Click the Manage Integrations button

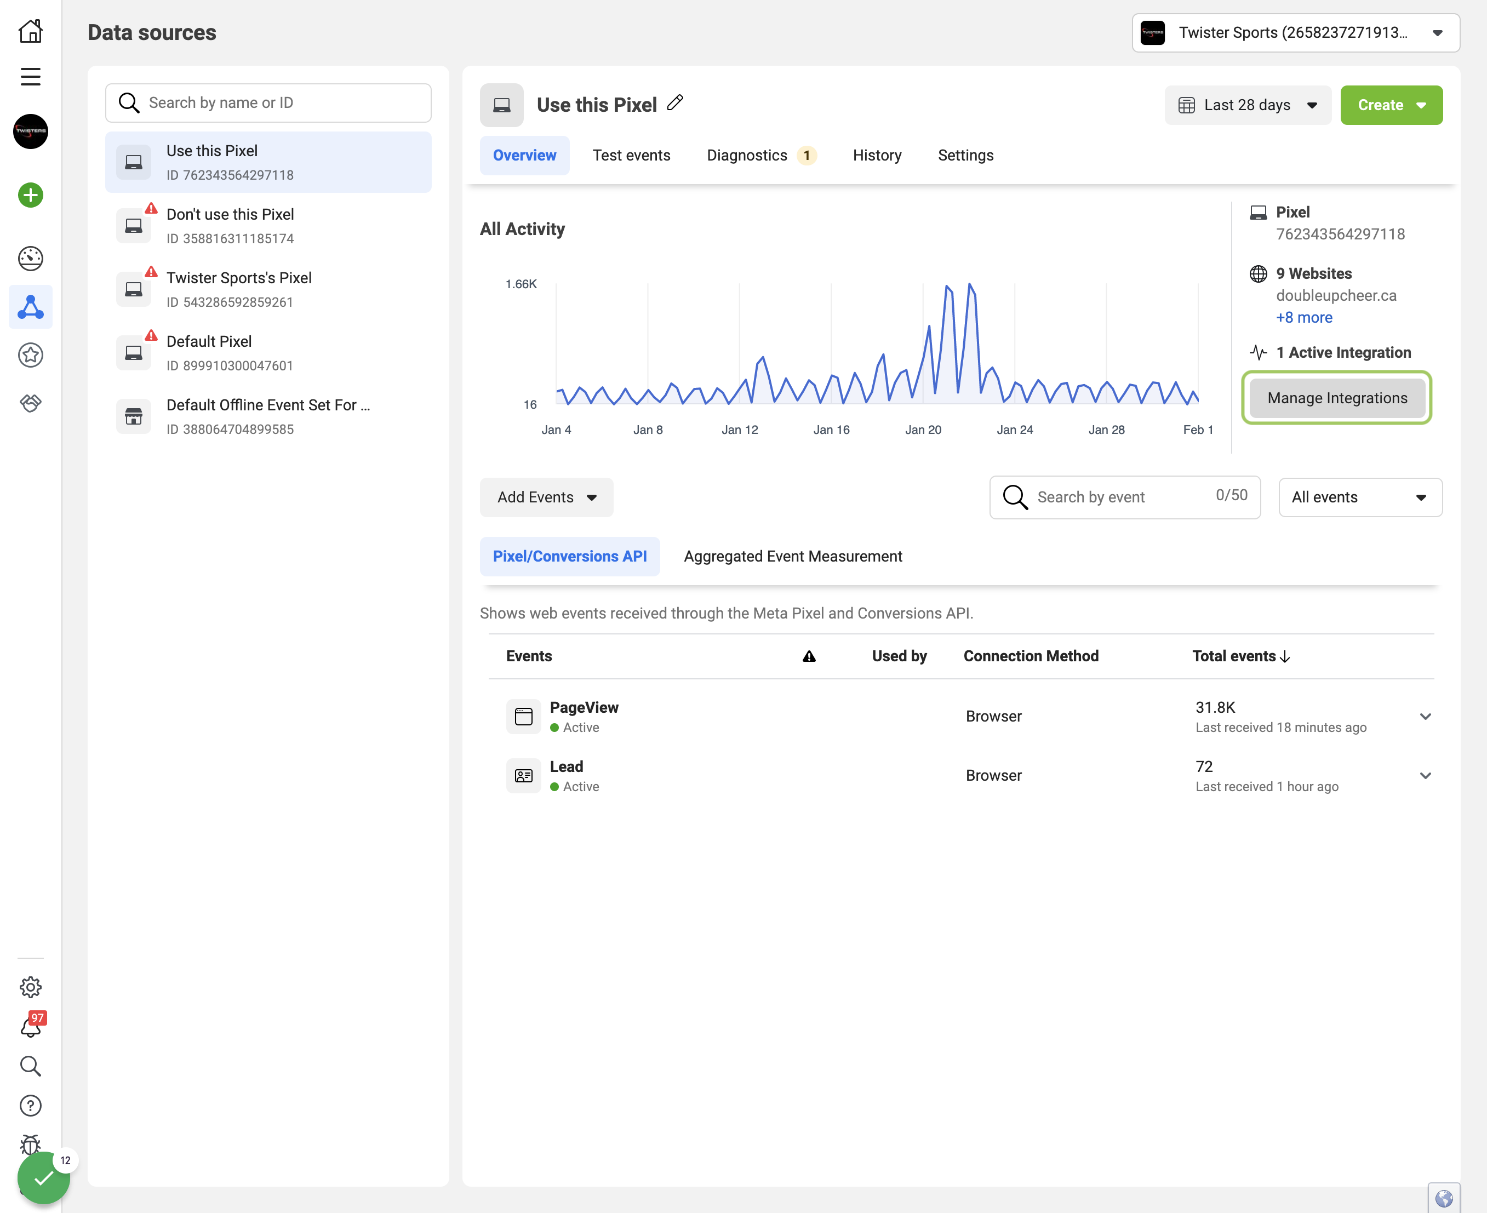(x=1337, y=398)
